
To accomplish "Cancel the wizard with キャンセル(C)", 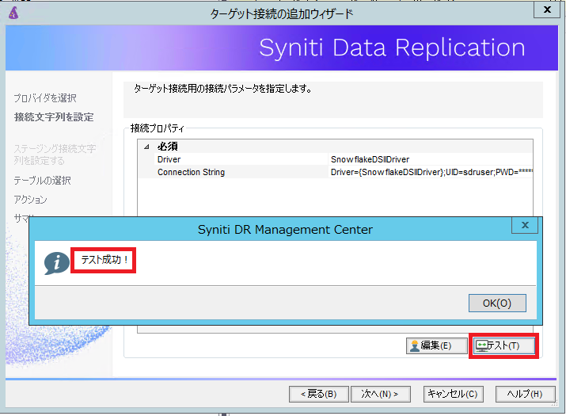I will pos(453,394).
